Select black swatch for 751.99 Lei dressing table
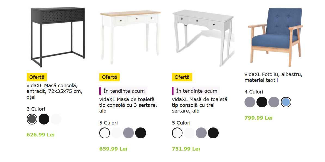 (213, 133)
